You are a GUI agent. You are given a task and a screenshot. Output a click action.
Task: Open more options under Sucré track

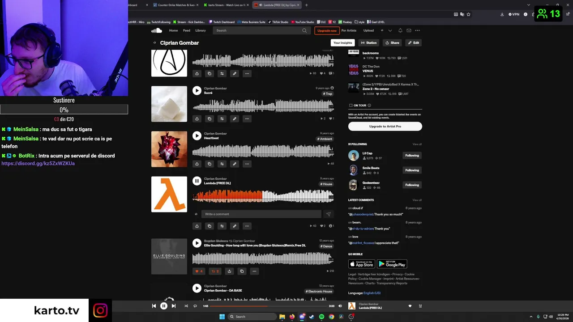point(247,119)
